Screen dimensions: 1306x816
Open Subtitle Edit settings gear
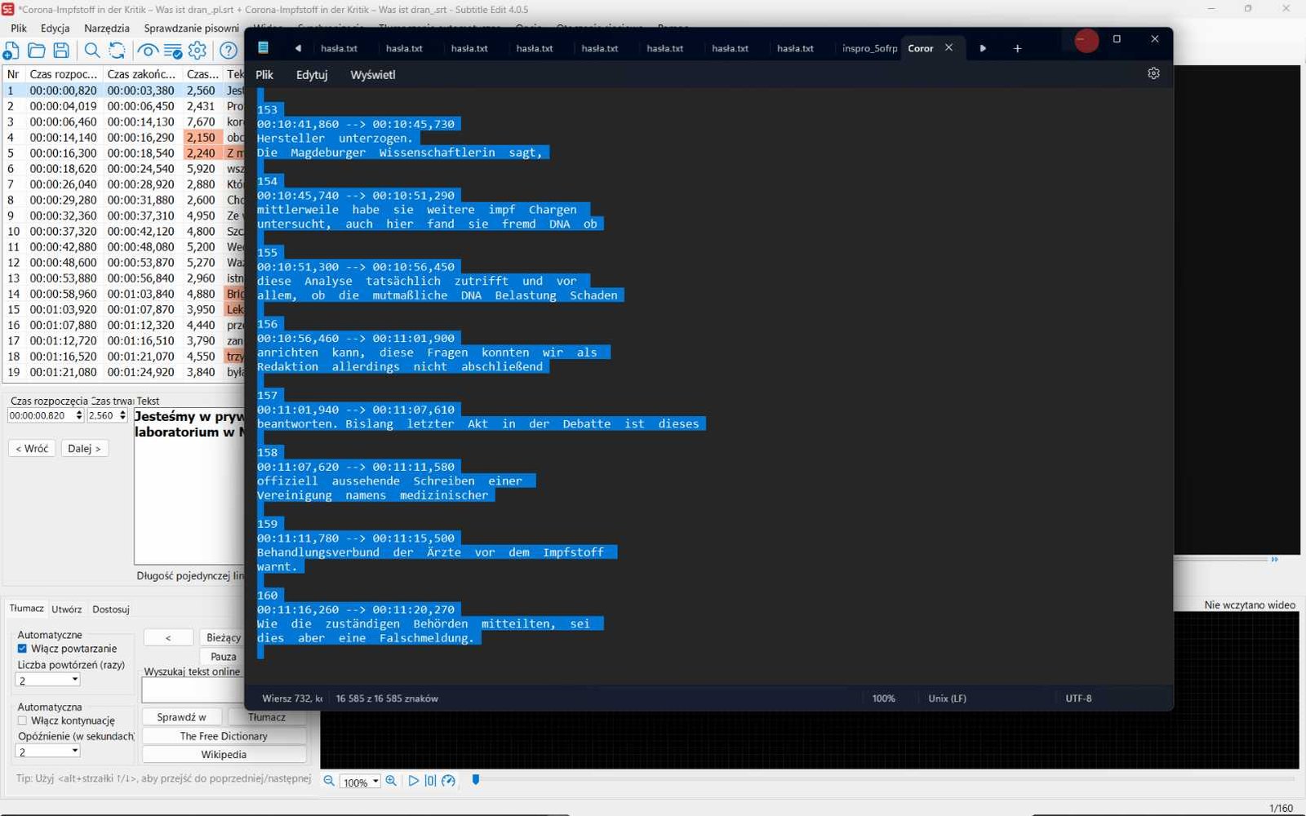point(198,51)
